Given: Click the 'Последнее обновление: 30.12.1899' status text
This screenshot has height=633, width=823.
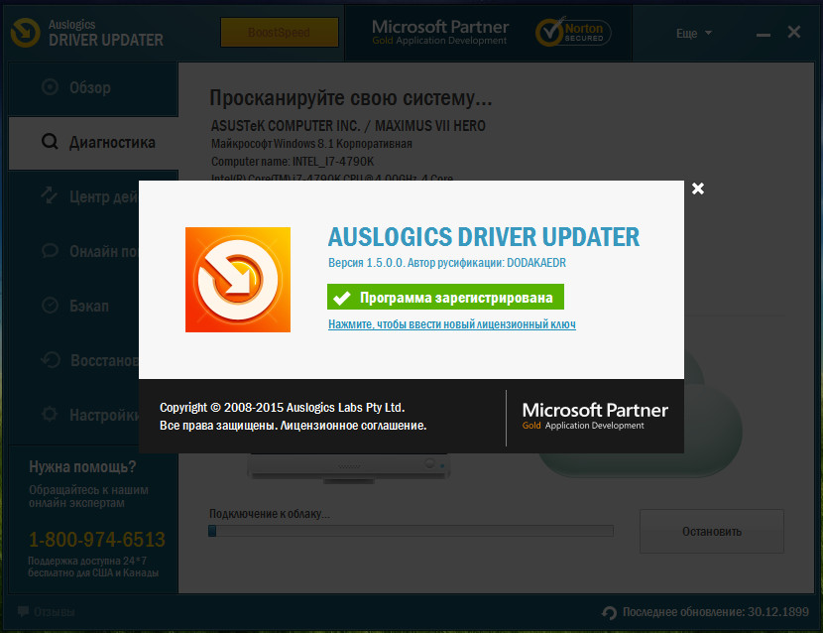Looking at the screenshot, I should tap(716, 612).
